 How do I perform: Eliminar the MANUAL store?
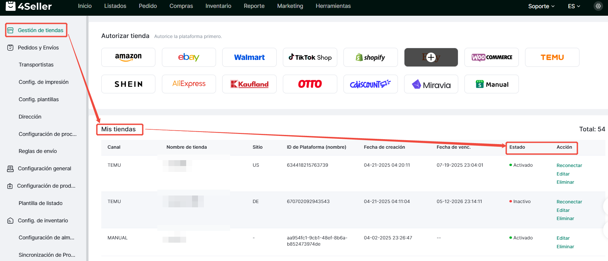pyautogui.click(x=565, y=247)
